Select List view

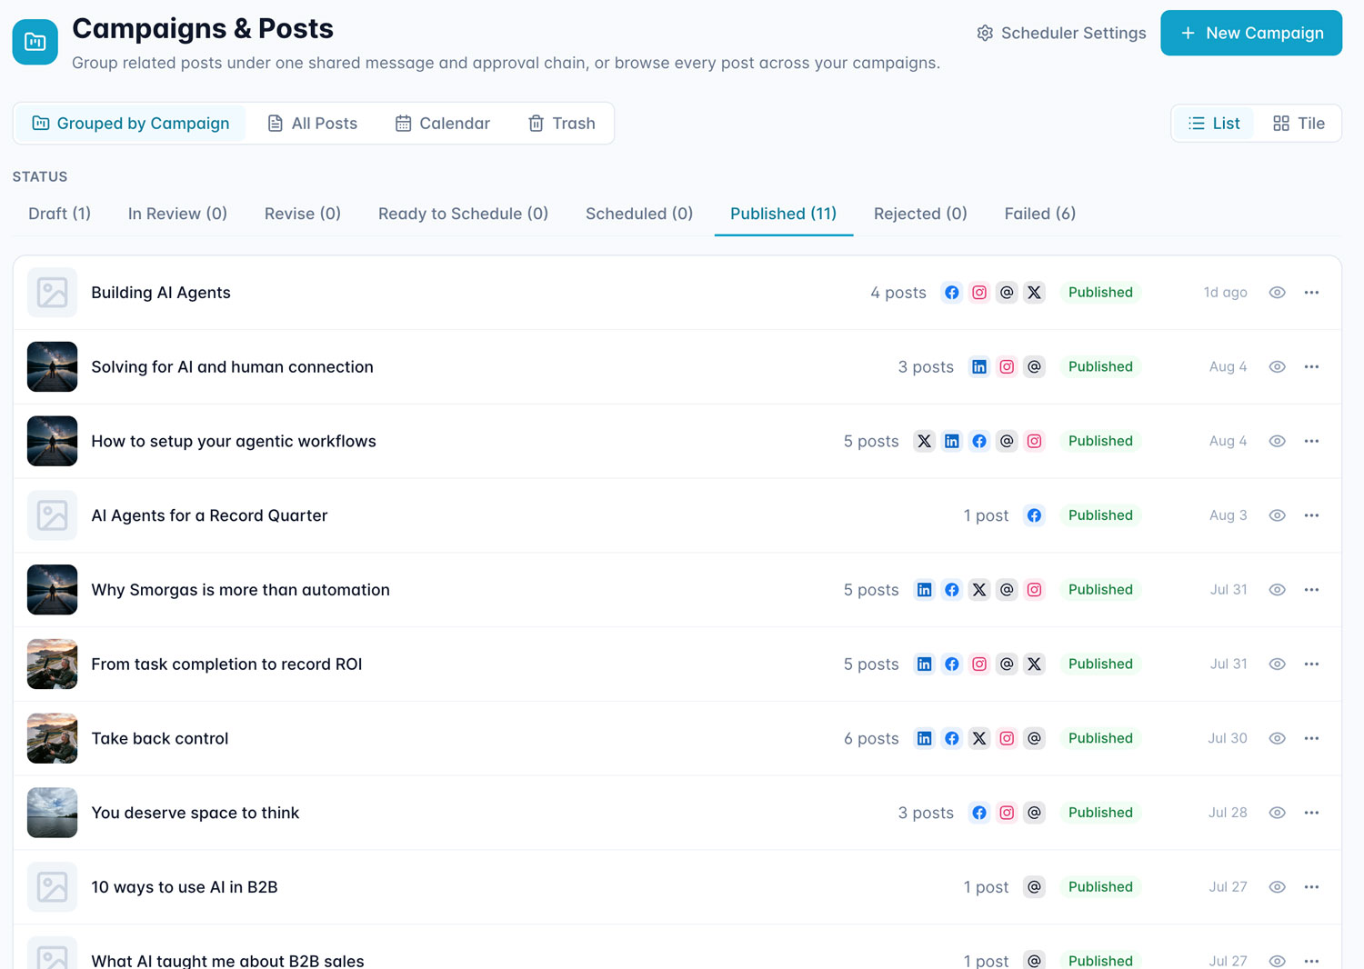[x=1214, y=124]
